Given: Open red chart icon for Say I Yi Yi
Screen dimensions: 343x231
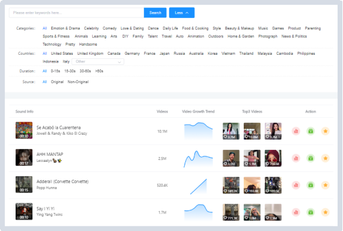Looking at the screenshot, I should tap(296, 212).
